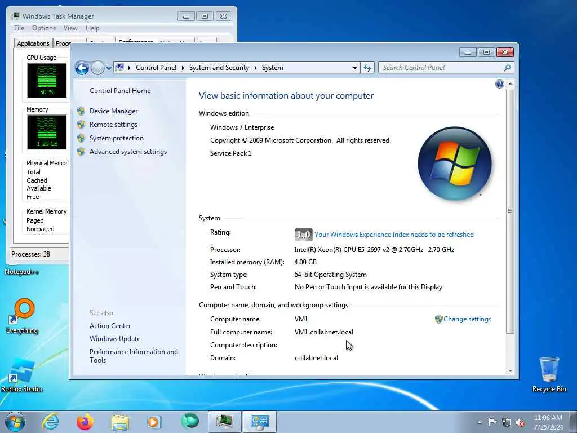Click the network tray icon
The image size is (577, 433).
(507, 422)
